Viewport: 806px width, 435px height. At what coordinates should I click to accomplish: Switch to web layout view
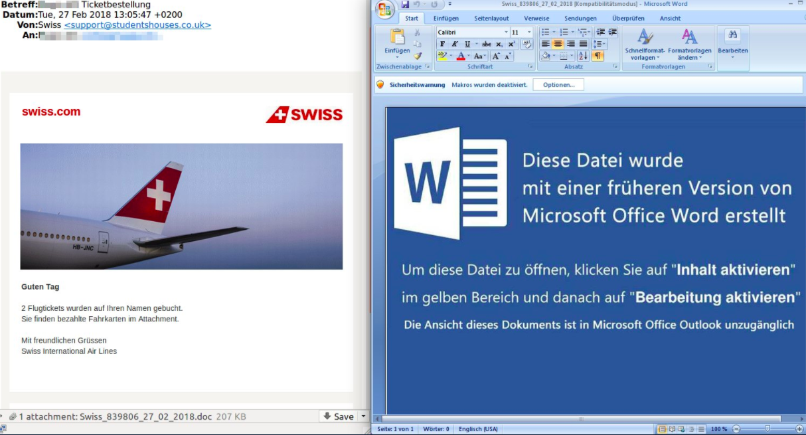click(x=681, y=429)
